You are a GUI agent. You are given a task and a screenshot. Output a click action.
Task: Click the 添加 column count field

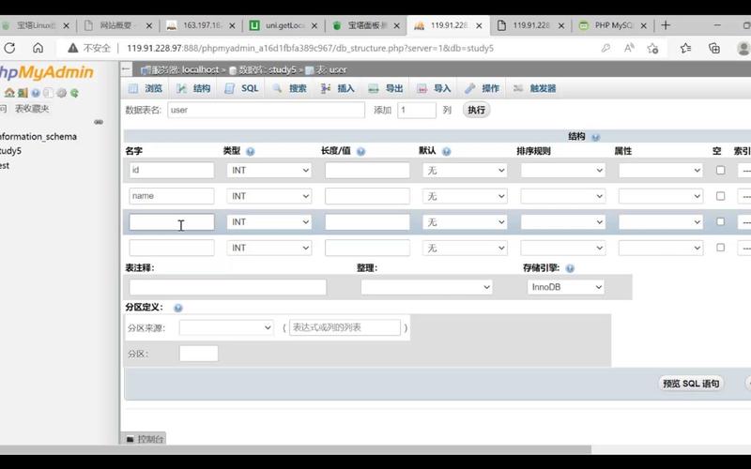pos(417,110)
